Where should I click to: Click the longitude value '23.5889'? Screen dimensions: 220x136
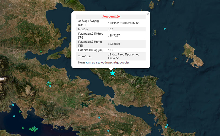tap(115, 44)
